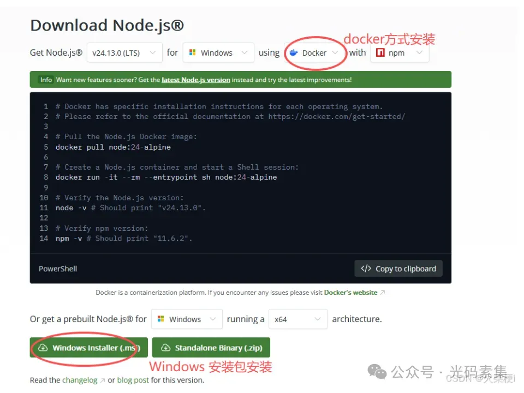Click the code brackets icon on Copy button
Viewport: 524px width, 393px height.
pos(366,269)
